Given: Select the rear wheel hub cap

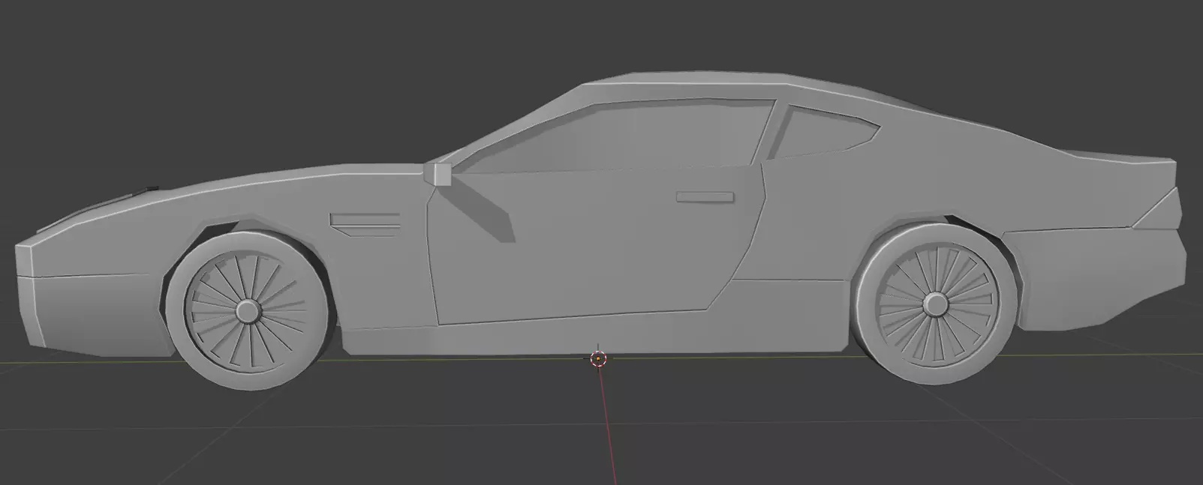Looking at the screenshot, I should tap(934, 304).
